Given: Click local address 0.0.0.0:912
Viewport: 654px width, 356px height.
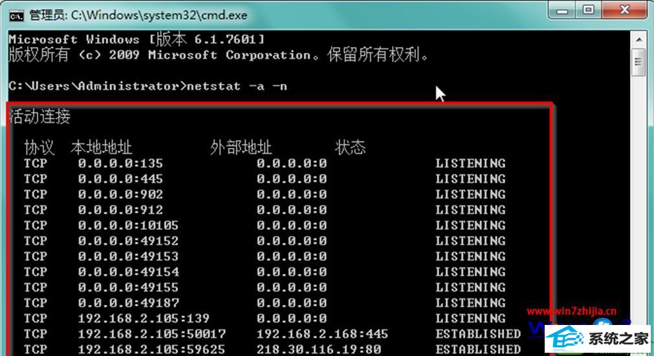Looking at the screenshot, I should [x=120, y=210].
